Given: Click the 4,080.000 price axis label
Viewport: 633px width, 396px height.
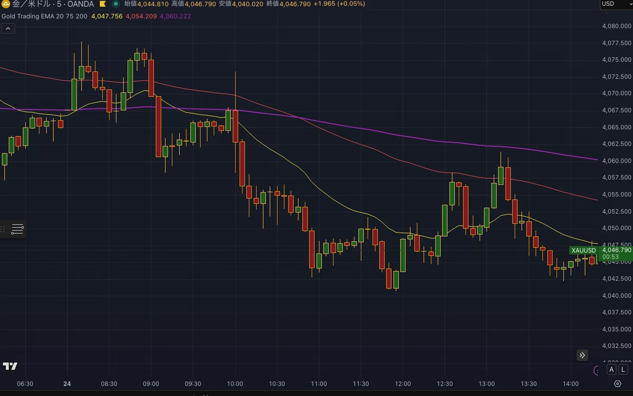Looking at the screenshot, I should click(617, 26).
